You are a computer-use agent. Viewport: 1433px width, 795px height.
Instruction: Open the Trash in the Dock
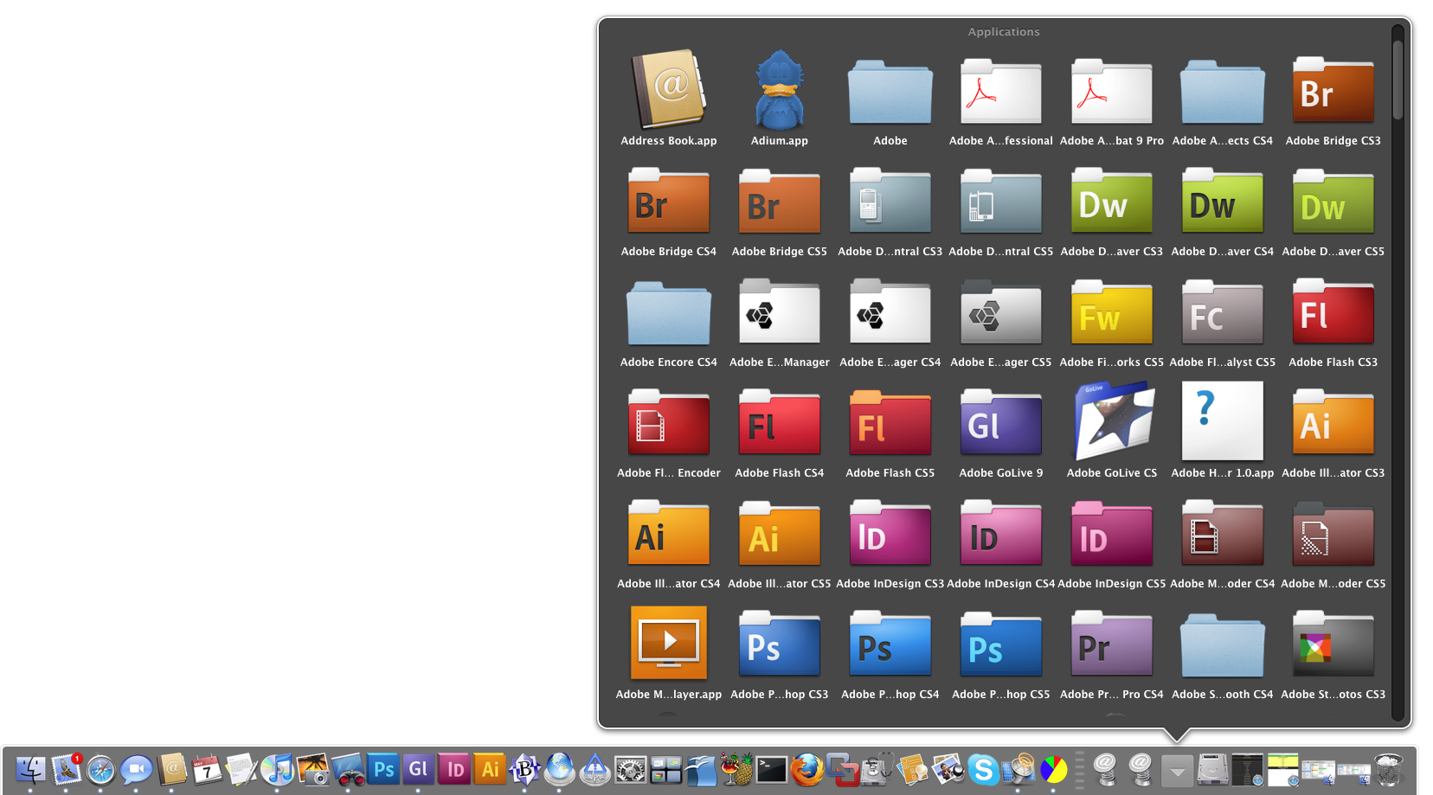pos(1388,769)
